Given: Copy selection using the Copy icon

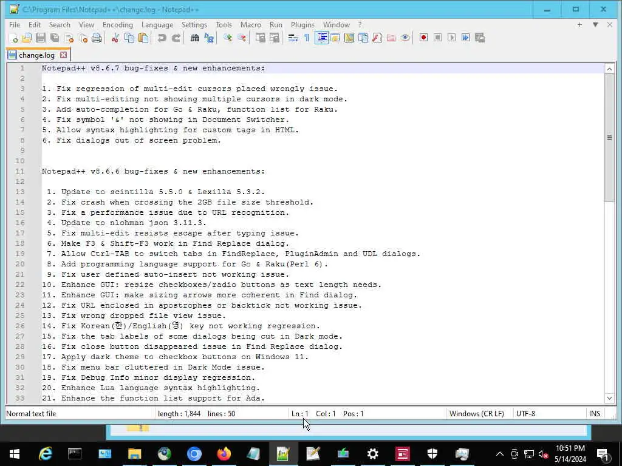Looking at the screenshot, I should click(x=129, y=38).
